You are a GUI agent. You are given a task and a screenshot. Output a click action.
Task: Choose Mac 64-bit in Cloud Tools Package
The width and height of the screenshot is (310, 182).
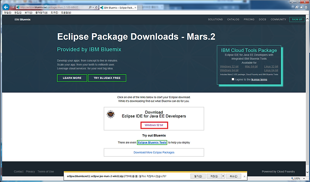click(251, 67)
